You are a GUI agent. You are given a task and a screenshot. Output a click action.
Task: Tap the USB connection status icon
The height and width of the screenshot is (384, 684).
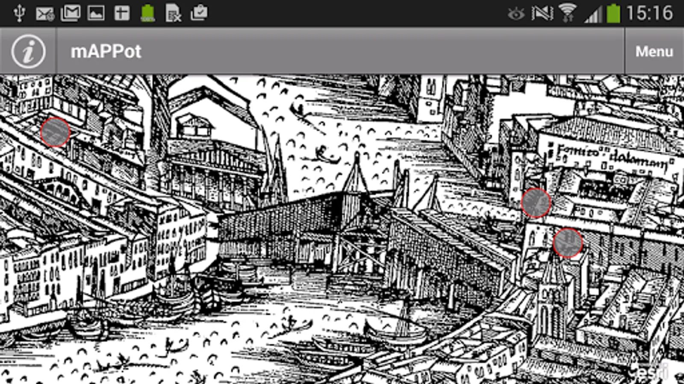click(x=19, y=13)
